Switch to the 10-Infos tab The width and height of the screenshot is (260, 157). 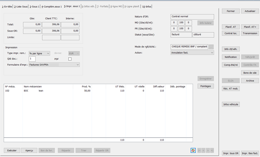147,7
